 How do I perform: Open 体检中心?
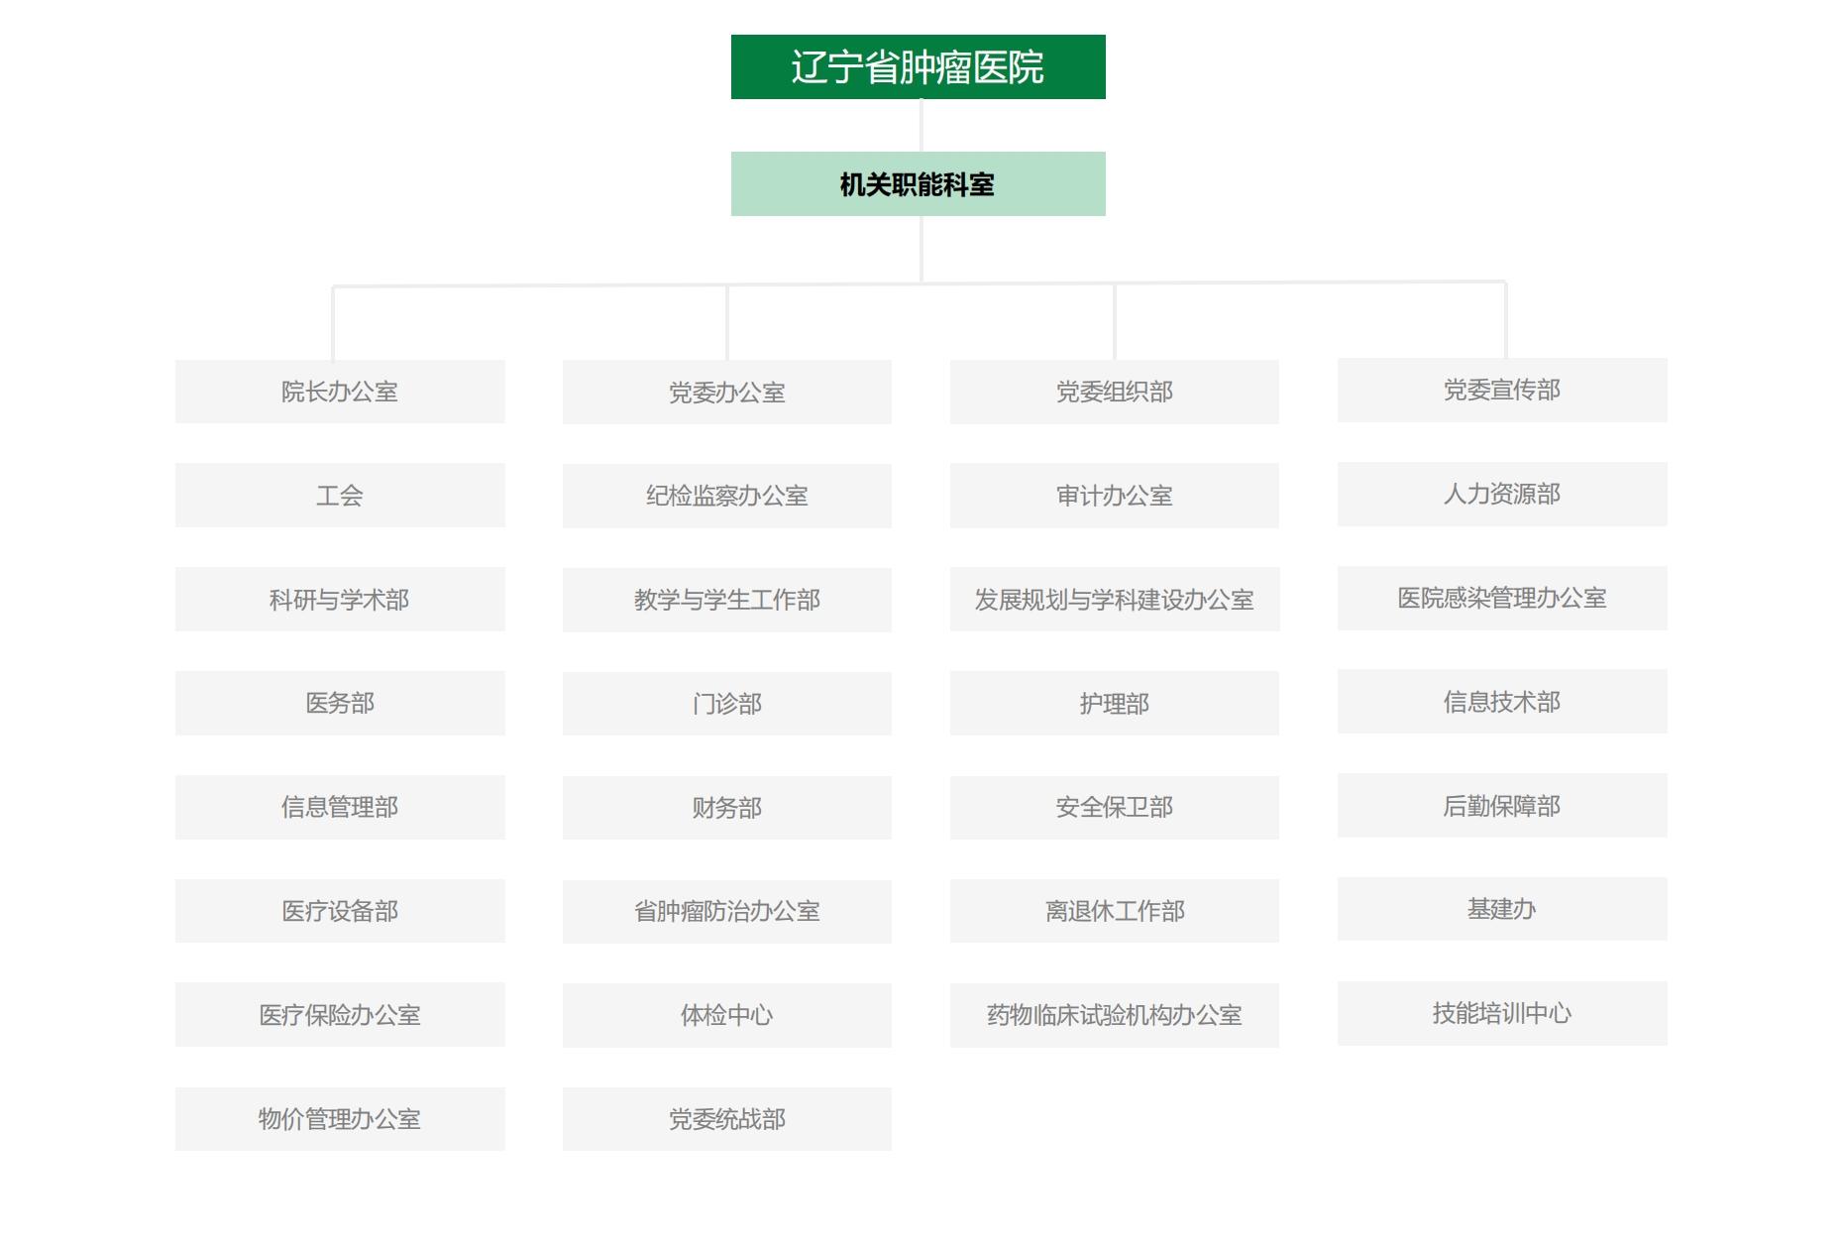[x=727, y=1015]
